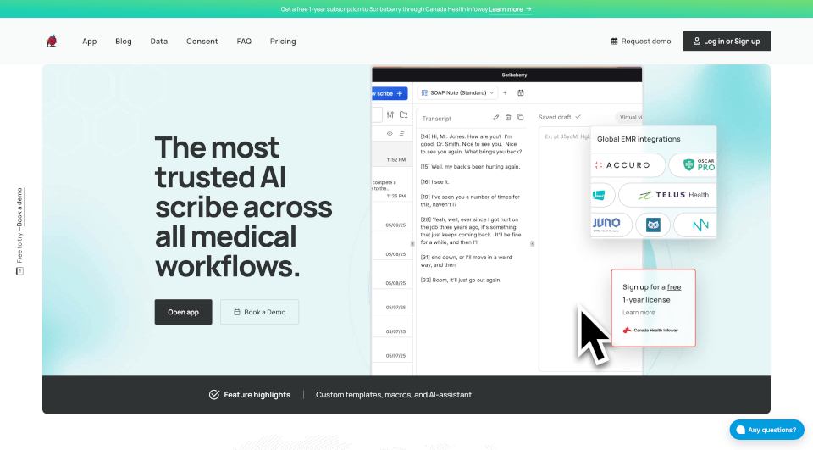This screenshot has height=450, width=813.
Task: Click the vertical Free to try — Book a demo link
Action: point(19,231)
